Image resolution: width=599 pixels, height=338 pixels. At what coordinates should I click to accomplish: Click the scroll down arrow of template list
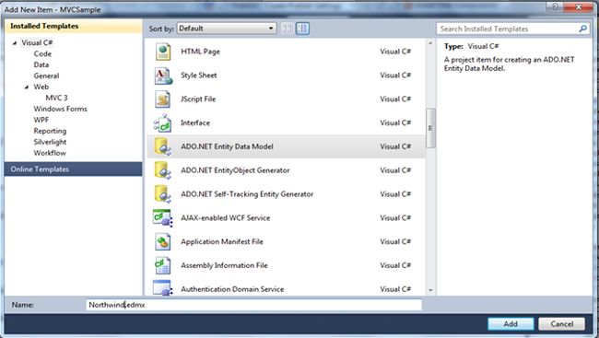point(430,290)
